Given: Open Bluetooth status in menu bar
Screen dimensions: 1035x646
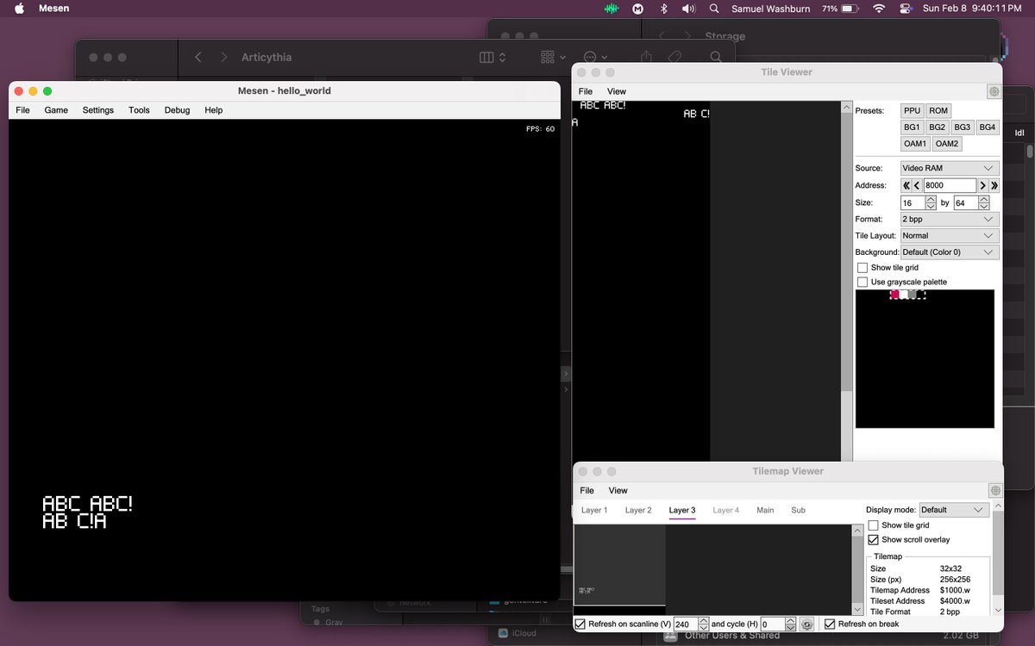Looking at the screenshot, I should click(x=663, y=9).
